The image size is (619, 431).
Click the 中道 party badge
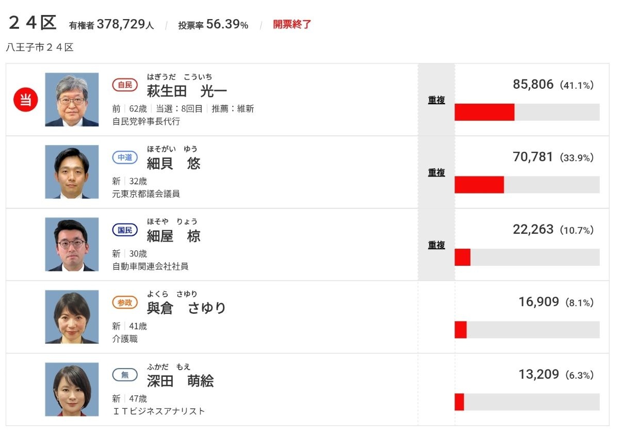click(125, 157)
